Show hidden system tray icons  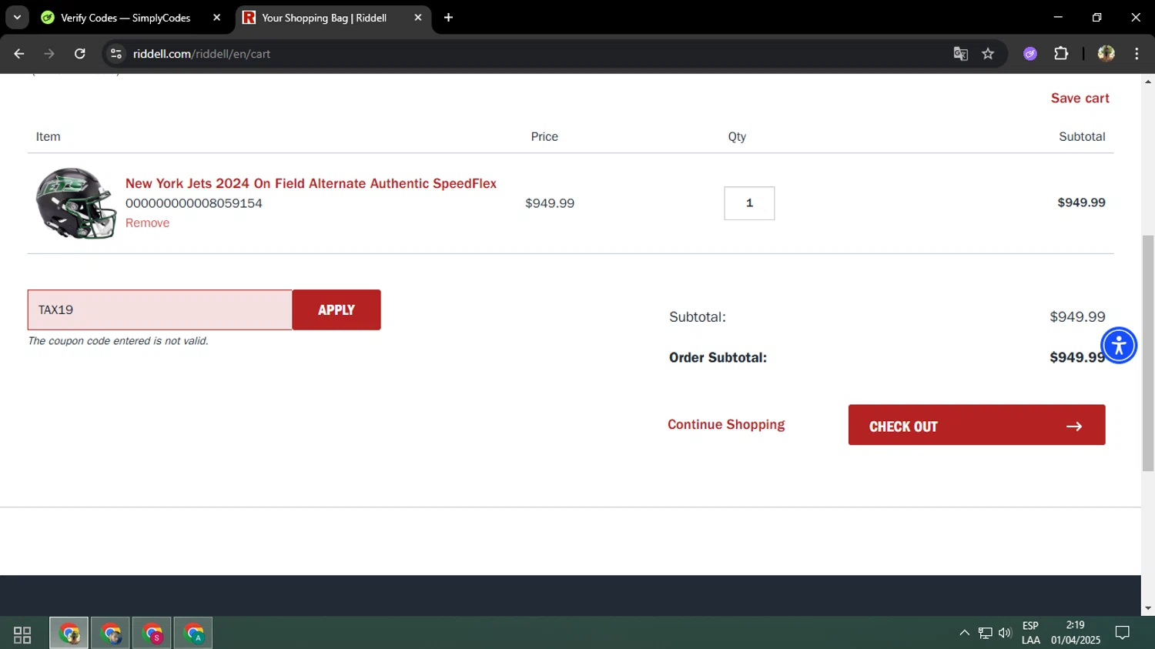click(964, 633)
